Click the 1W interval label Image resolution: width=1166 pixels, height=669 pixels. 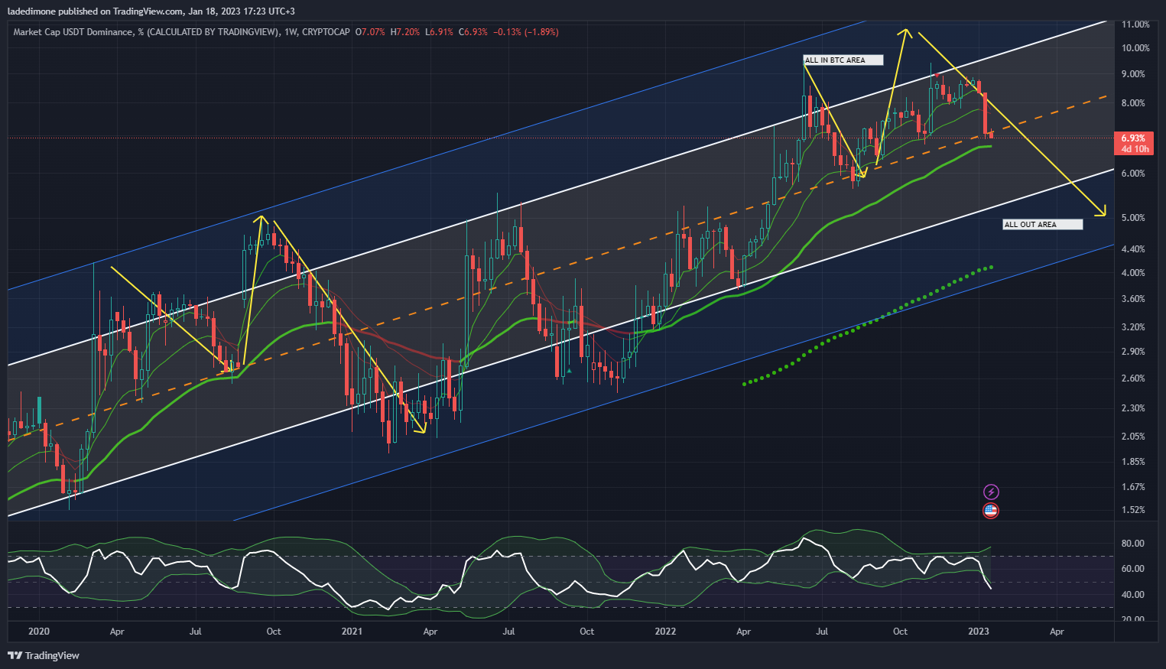click(x=291, y=32)
